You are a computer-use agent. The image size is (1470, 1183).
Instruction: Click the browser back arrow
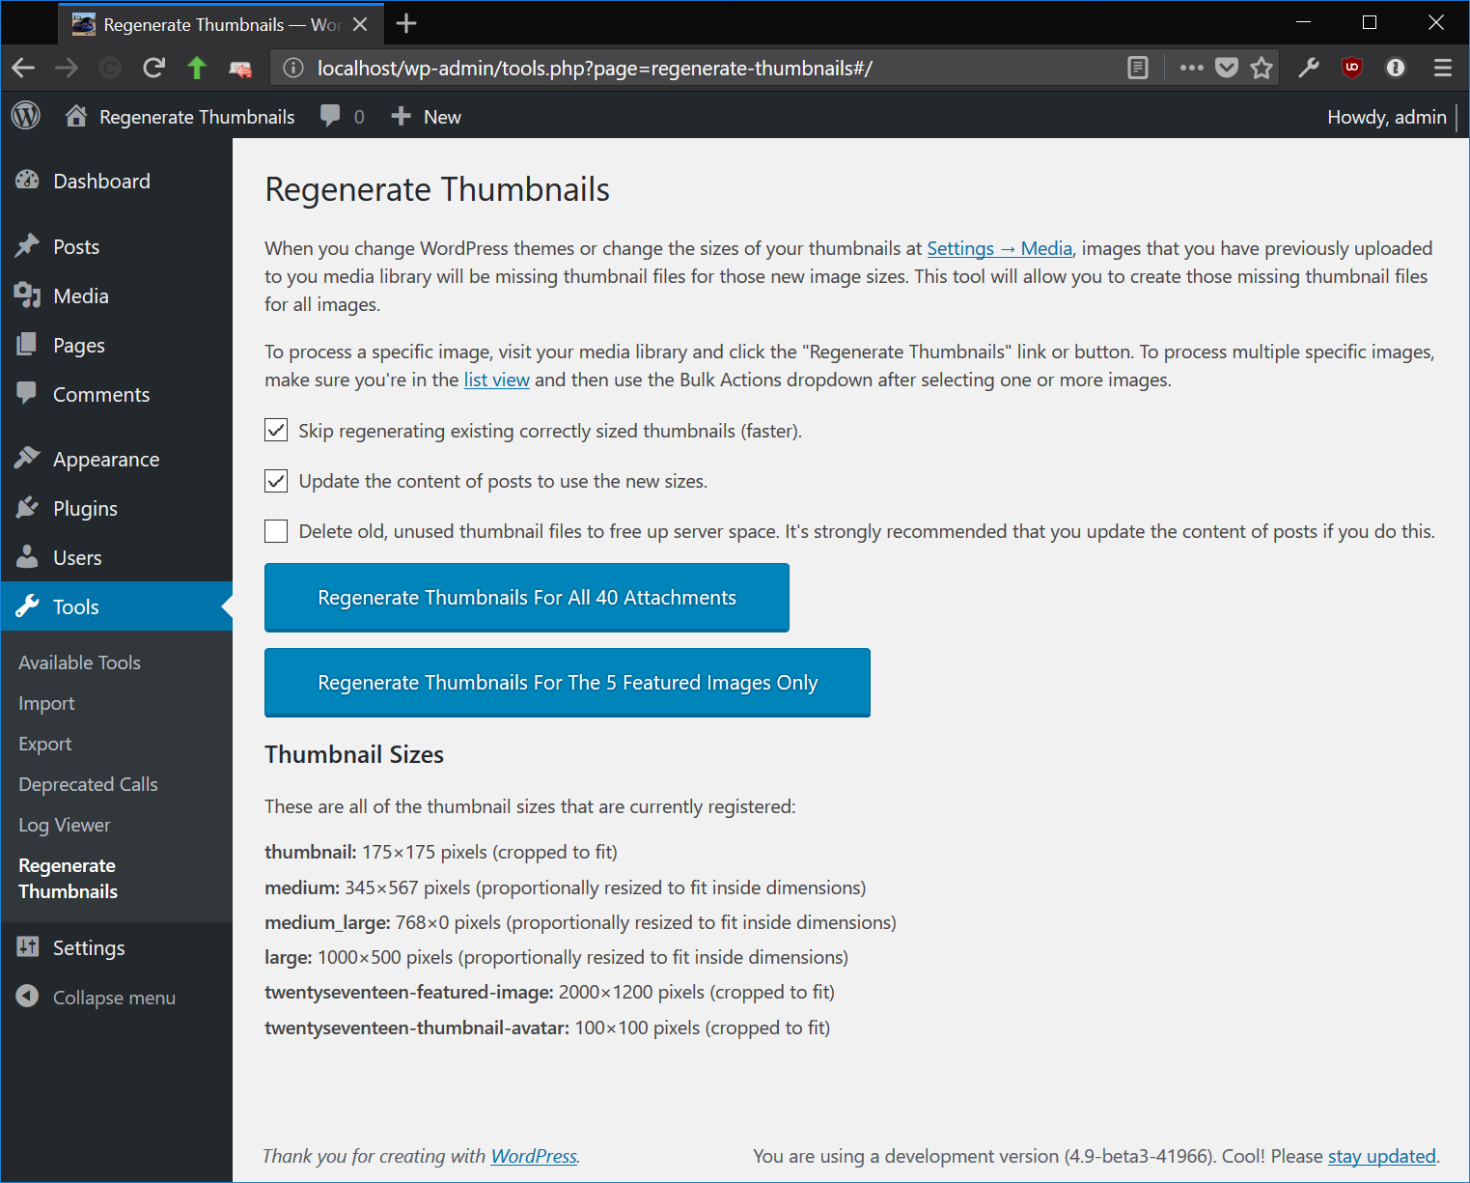[x=23, y=68]
